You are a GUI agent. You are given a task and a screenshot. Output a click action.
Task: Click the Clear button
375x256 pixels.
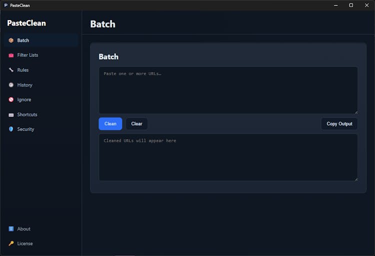[136, 124]
